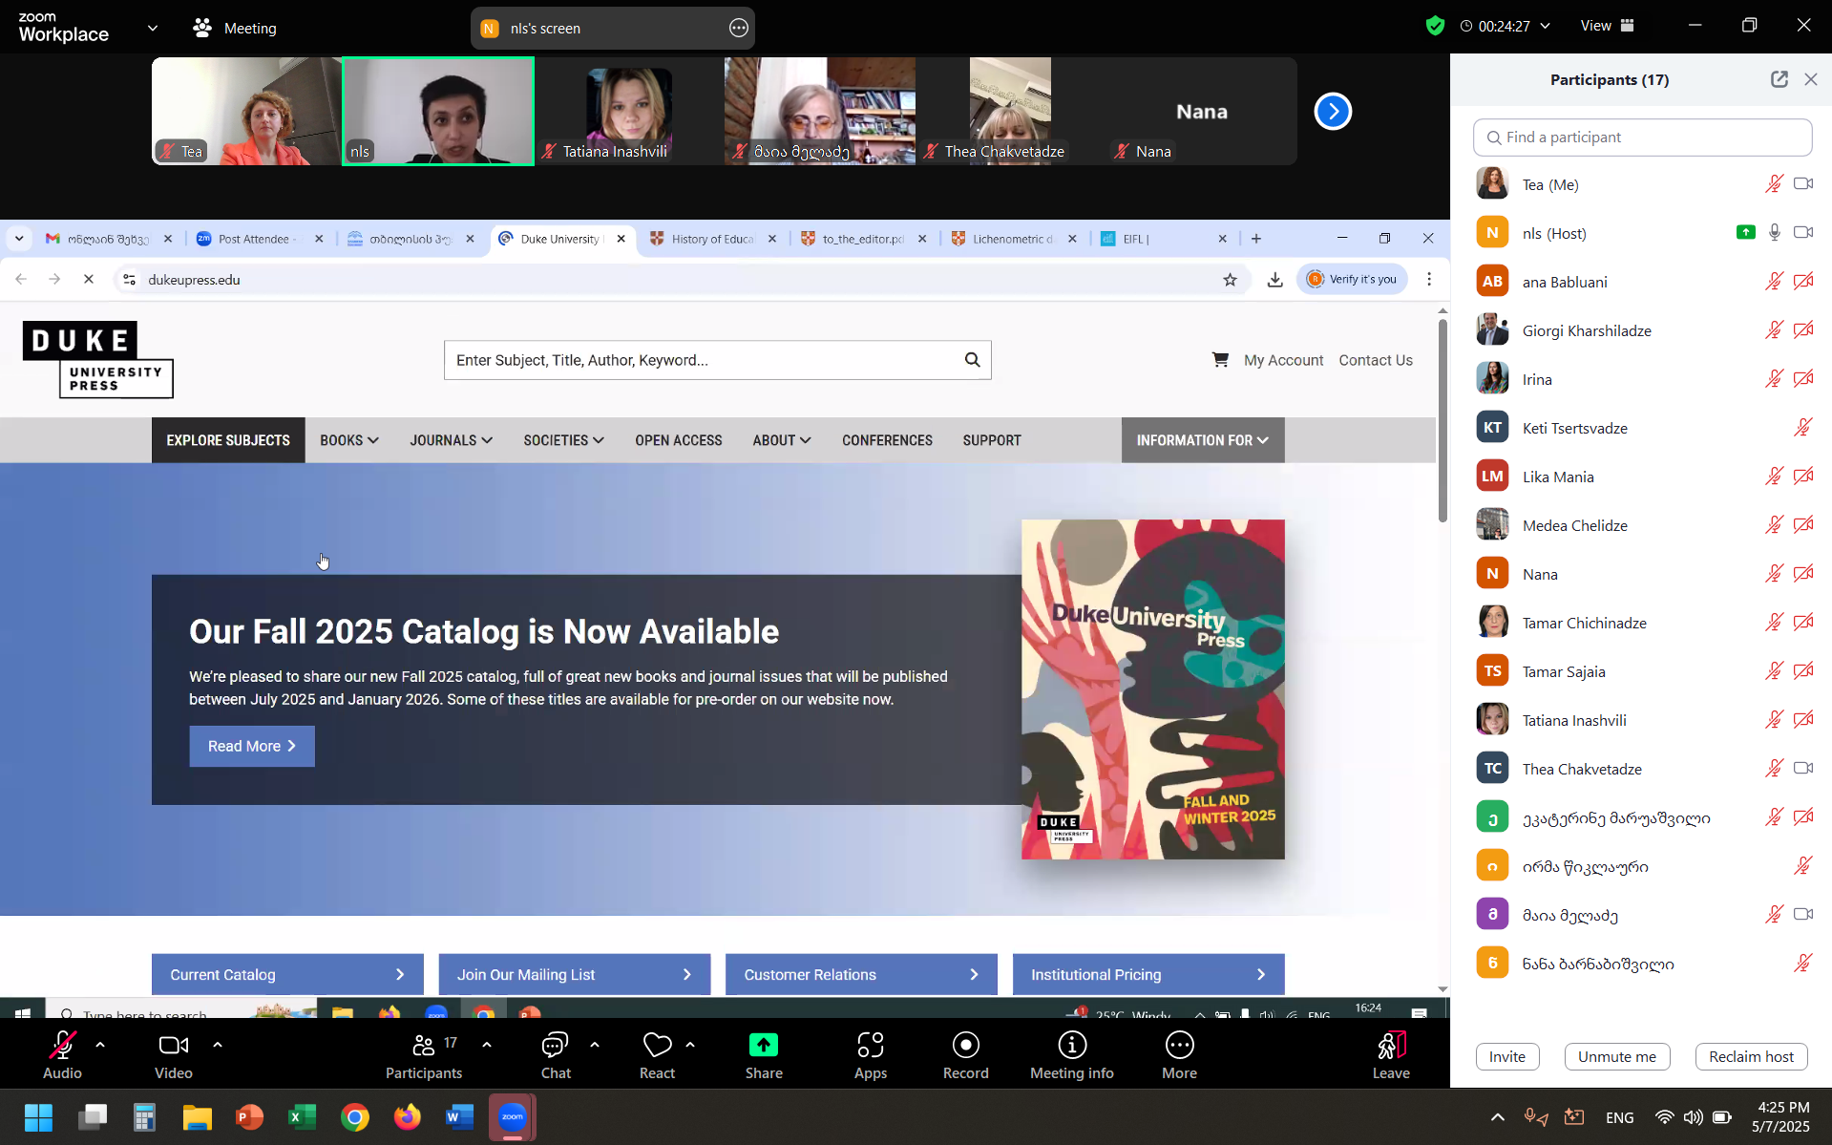Expand meeting timer dropdown
Viewport: 1832px width, 1145px height.
coord(1545,26)
